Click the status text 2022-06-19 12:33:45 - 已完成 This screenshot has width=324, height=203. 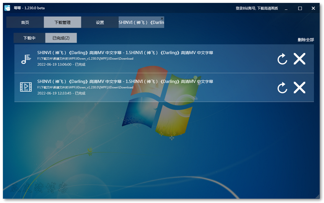click(x=61, y=93)
